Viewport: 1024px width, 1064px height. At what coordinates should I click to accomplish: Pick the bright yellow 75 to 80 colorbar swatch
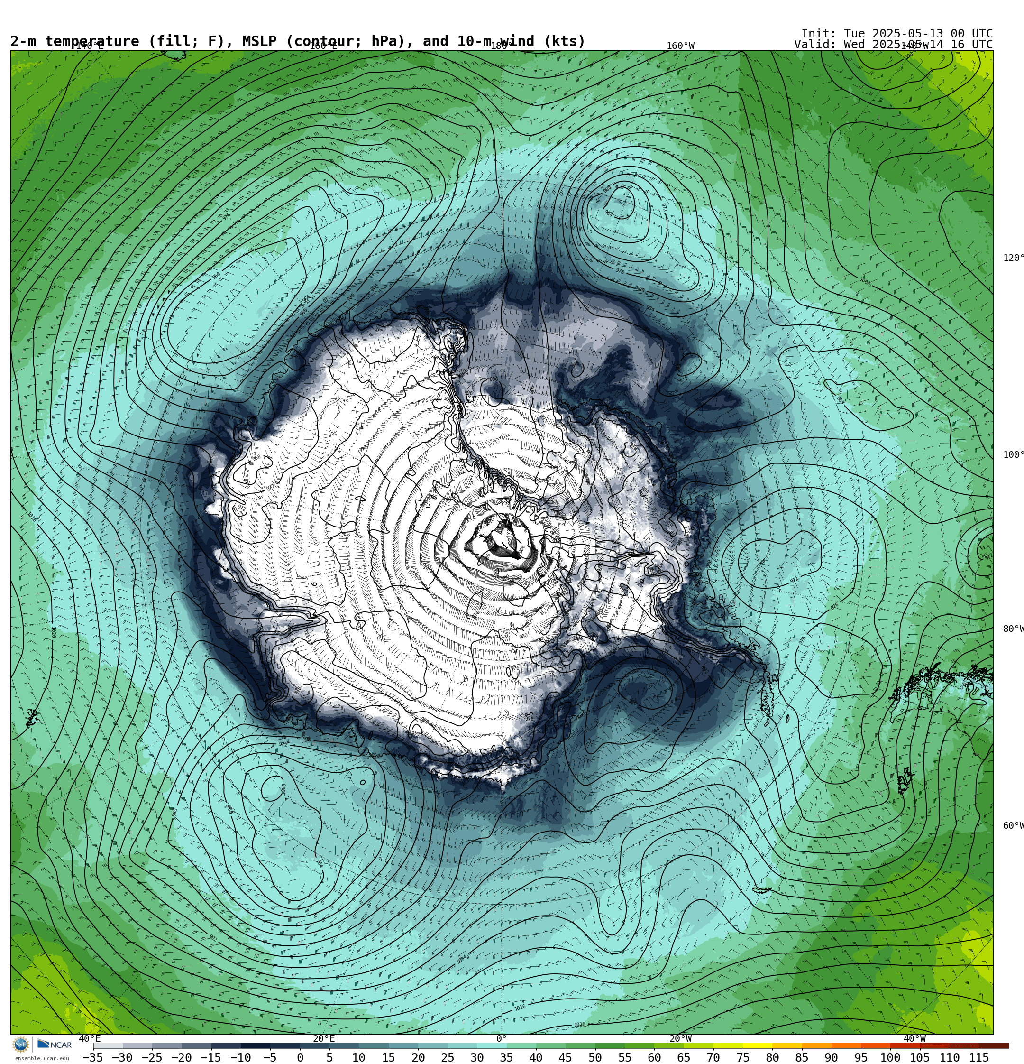tap(758, 1045)
